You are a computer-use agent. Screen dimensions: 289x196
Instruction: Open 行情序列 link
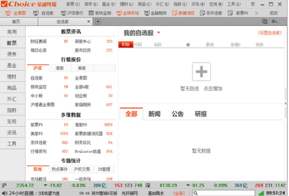(x=38, y=151)
